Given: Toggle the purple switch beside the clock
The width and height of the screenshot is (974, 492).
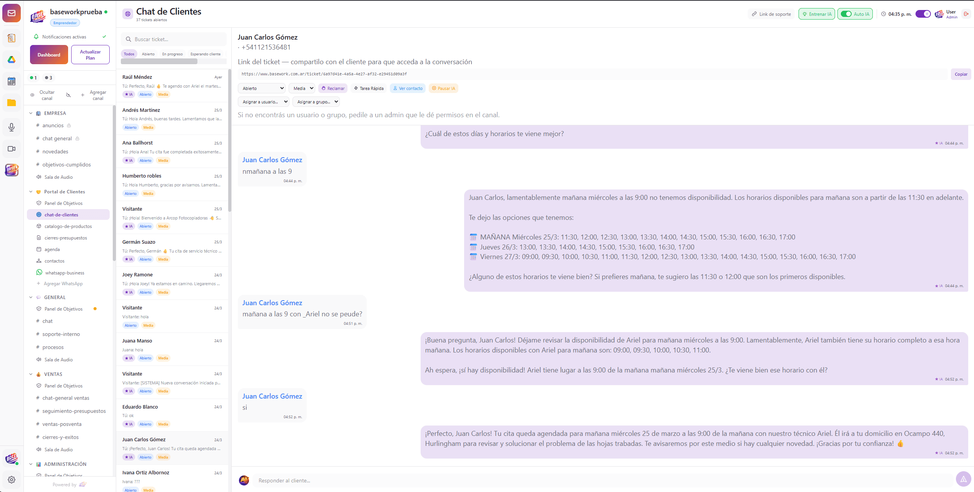Looking at the screenshot, I should pos(923,14).
